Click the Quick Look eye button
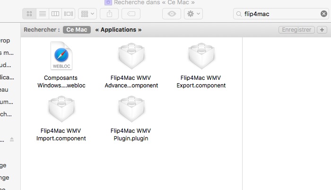The width and height of the screenshot is (331, 190). coord(172,14)
